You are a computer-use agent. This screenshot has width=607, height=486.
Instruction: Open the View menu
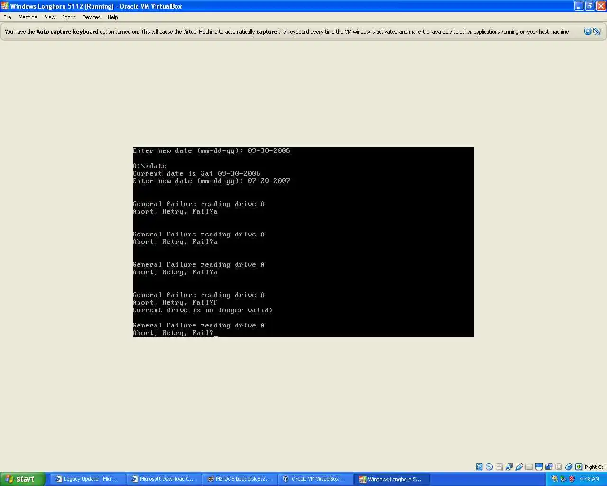point(50,17)
